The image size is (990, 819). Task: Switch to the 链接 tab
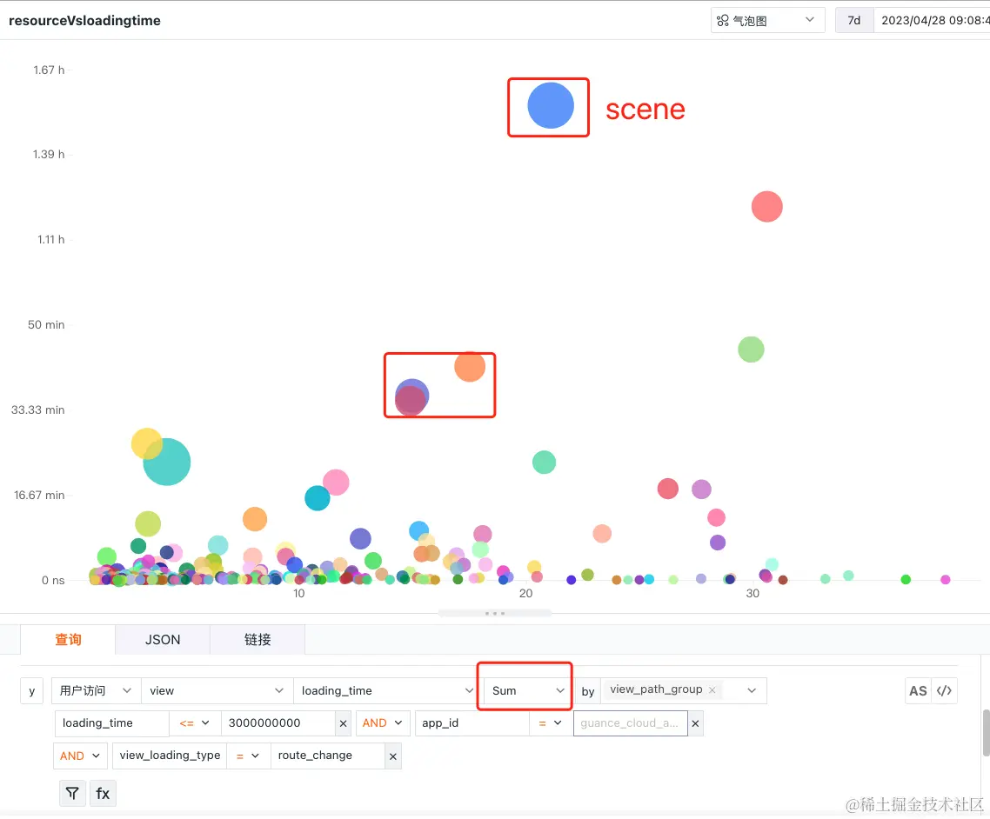click(x=258, y=640)
